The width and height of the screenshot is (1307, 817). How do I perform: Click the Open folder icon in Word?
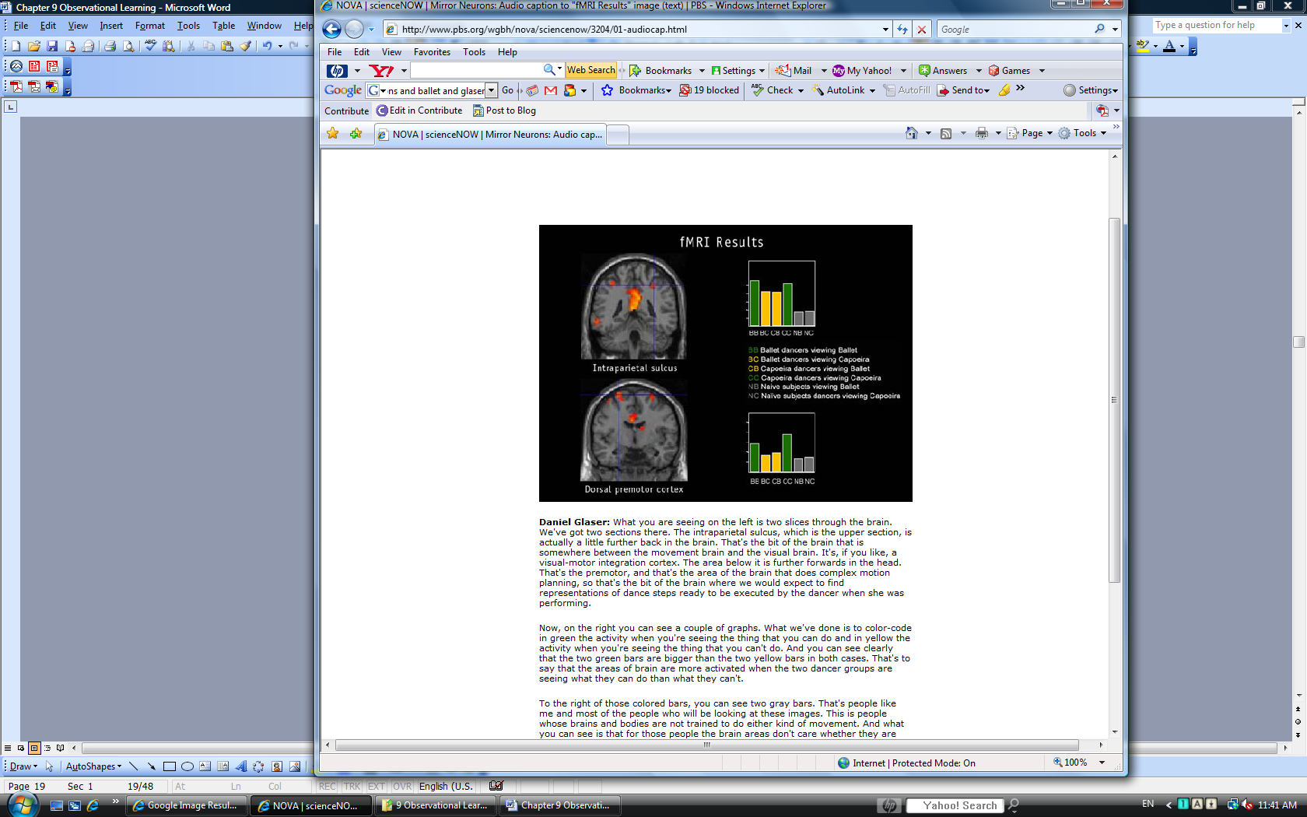[x=34, y=46]
